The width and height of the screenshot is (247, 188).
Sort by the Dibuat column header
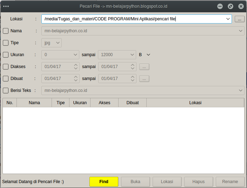point(133,103)
